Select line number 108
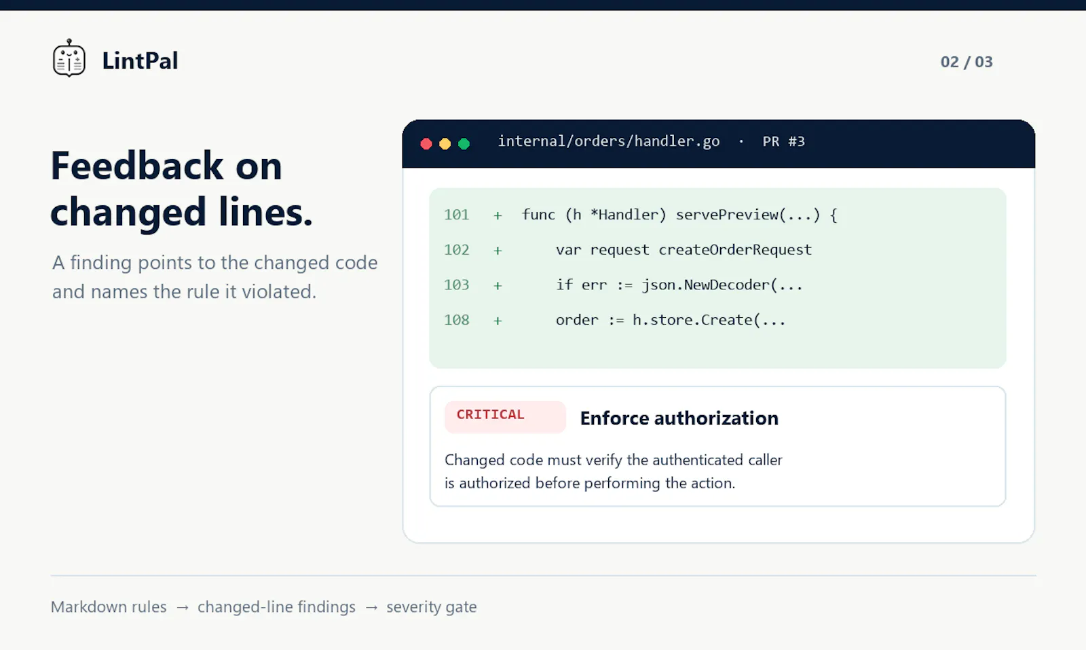The image size is (1086, 650). click(x=457, y=320)
